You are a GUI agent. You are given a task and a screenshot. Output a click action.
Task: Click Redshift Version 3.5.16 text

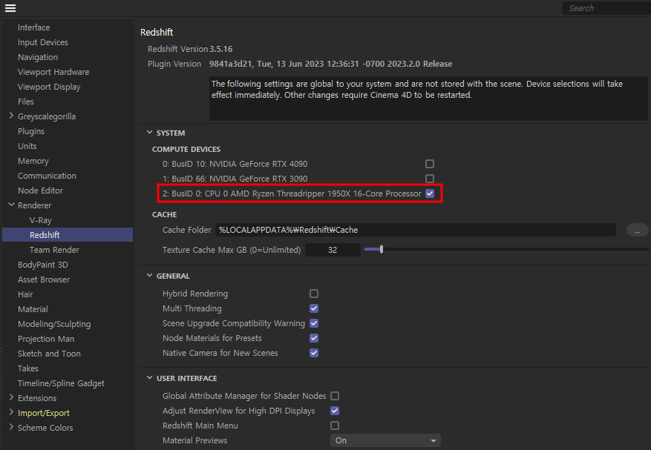[x=190, y=49]
